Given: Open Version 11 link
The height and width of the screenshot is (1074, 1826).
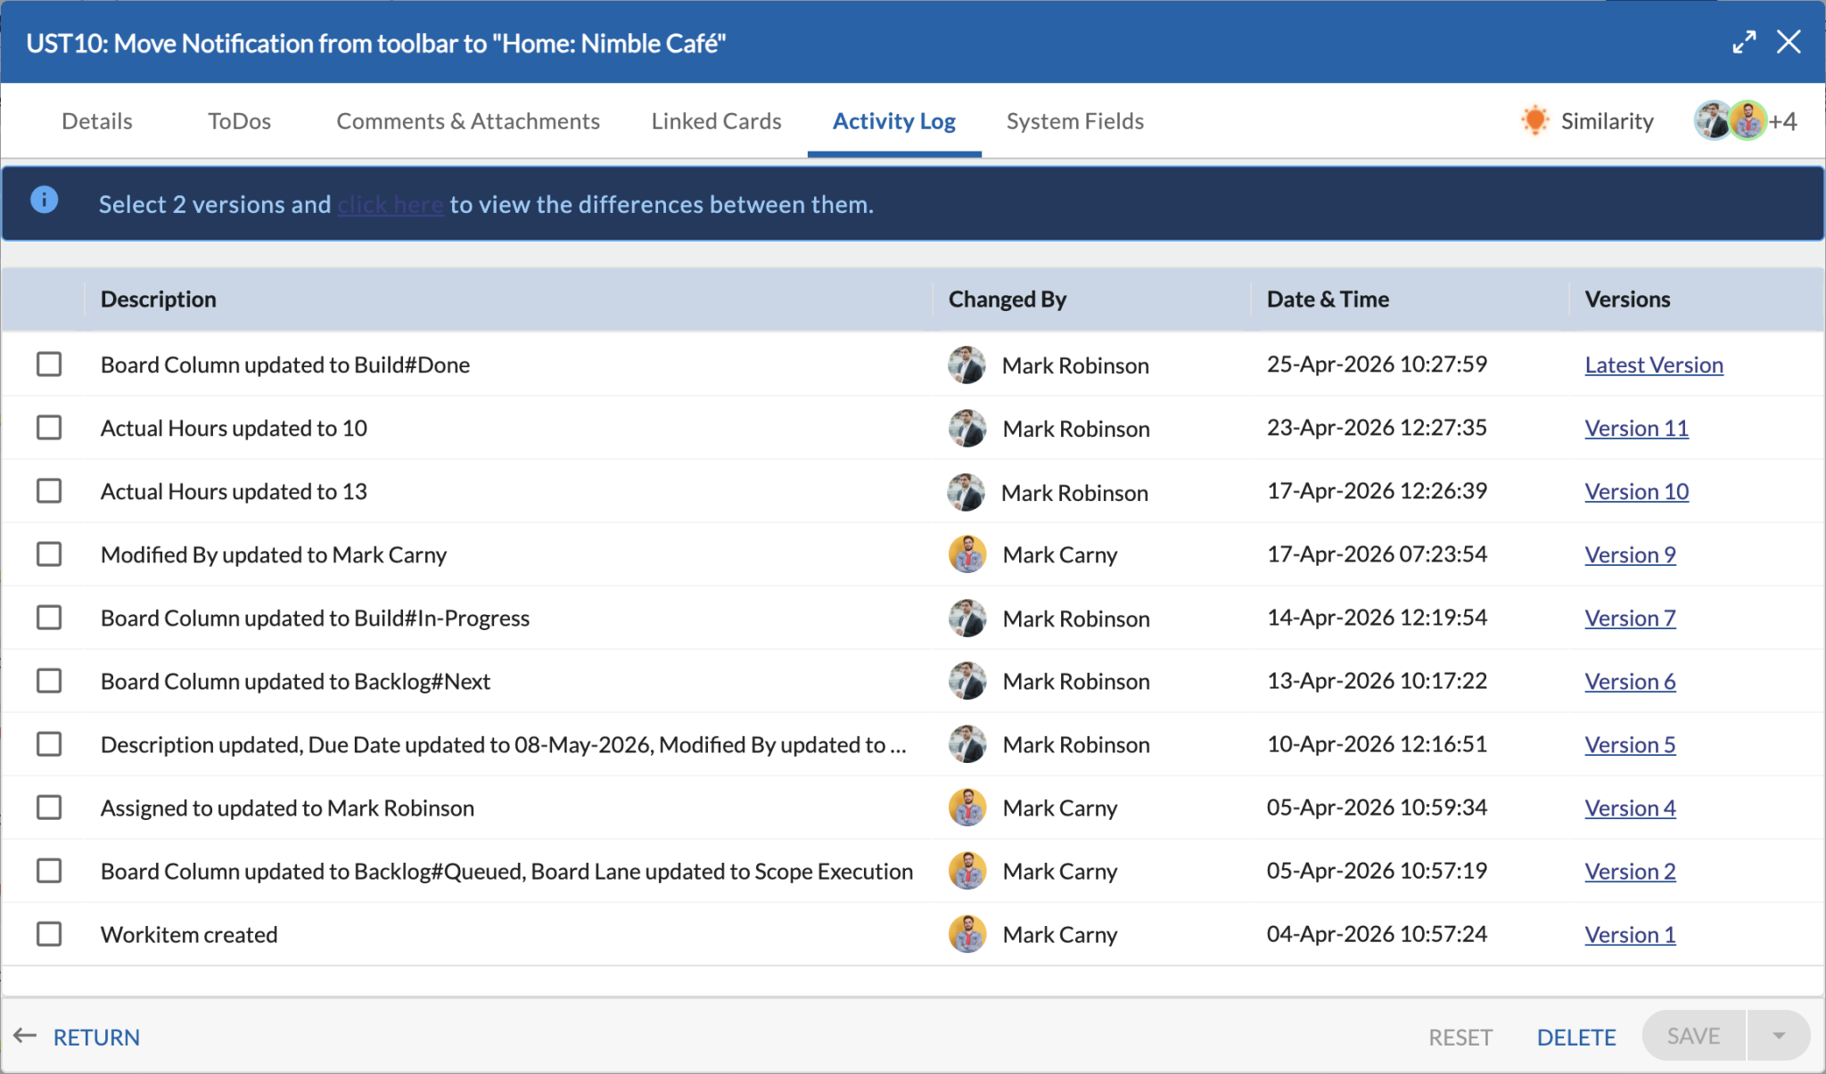Looking at the screenshot, I should click(x=1636, y=428).
